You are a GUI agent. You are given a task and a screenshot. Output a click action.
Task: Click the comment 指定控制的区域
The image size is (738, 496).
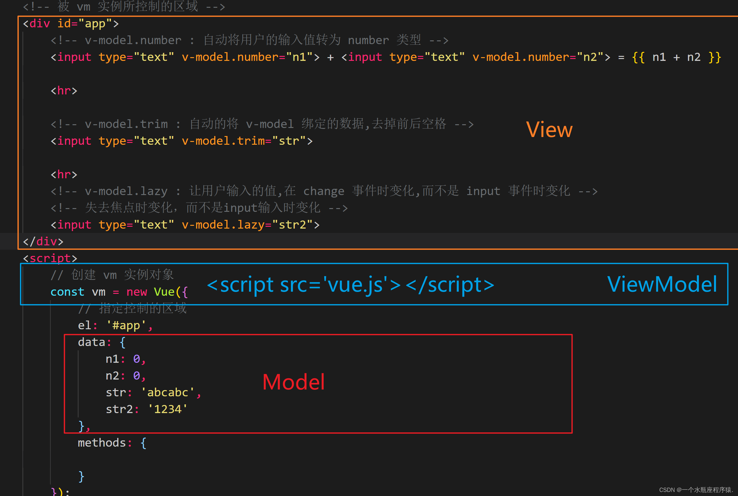[x=132, y=308]
